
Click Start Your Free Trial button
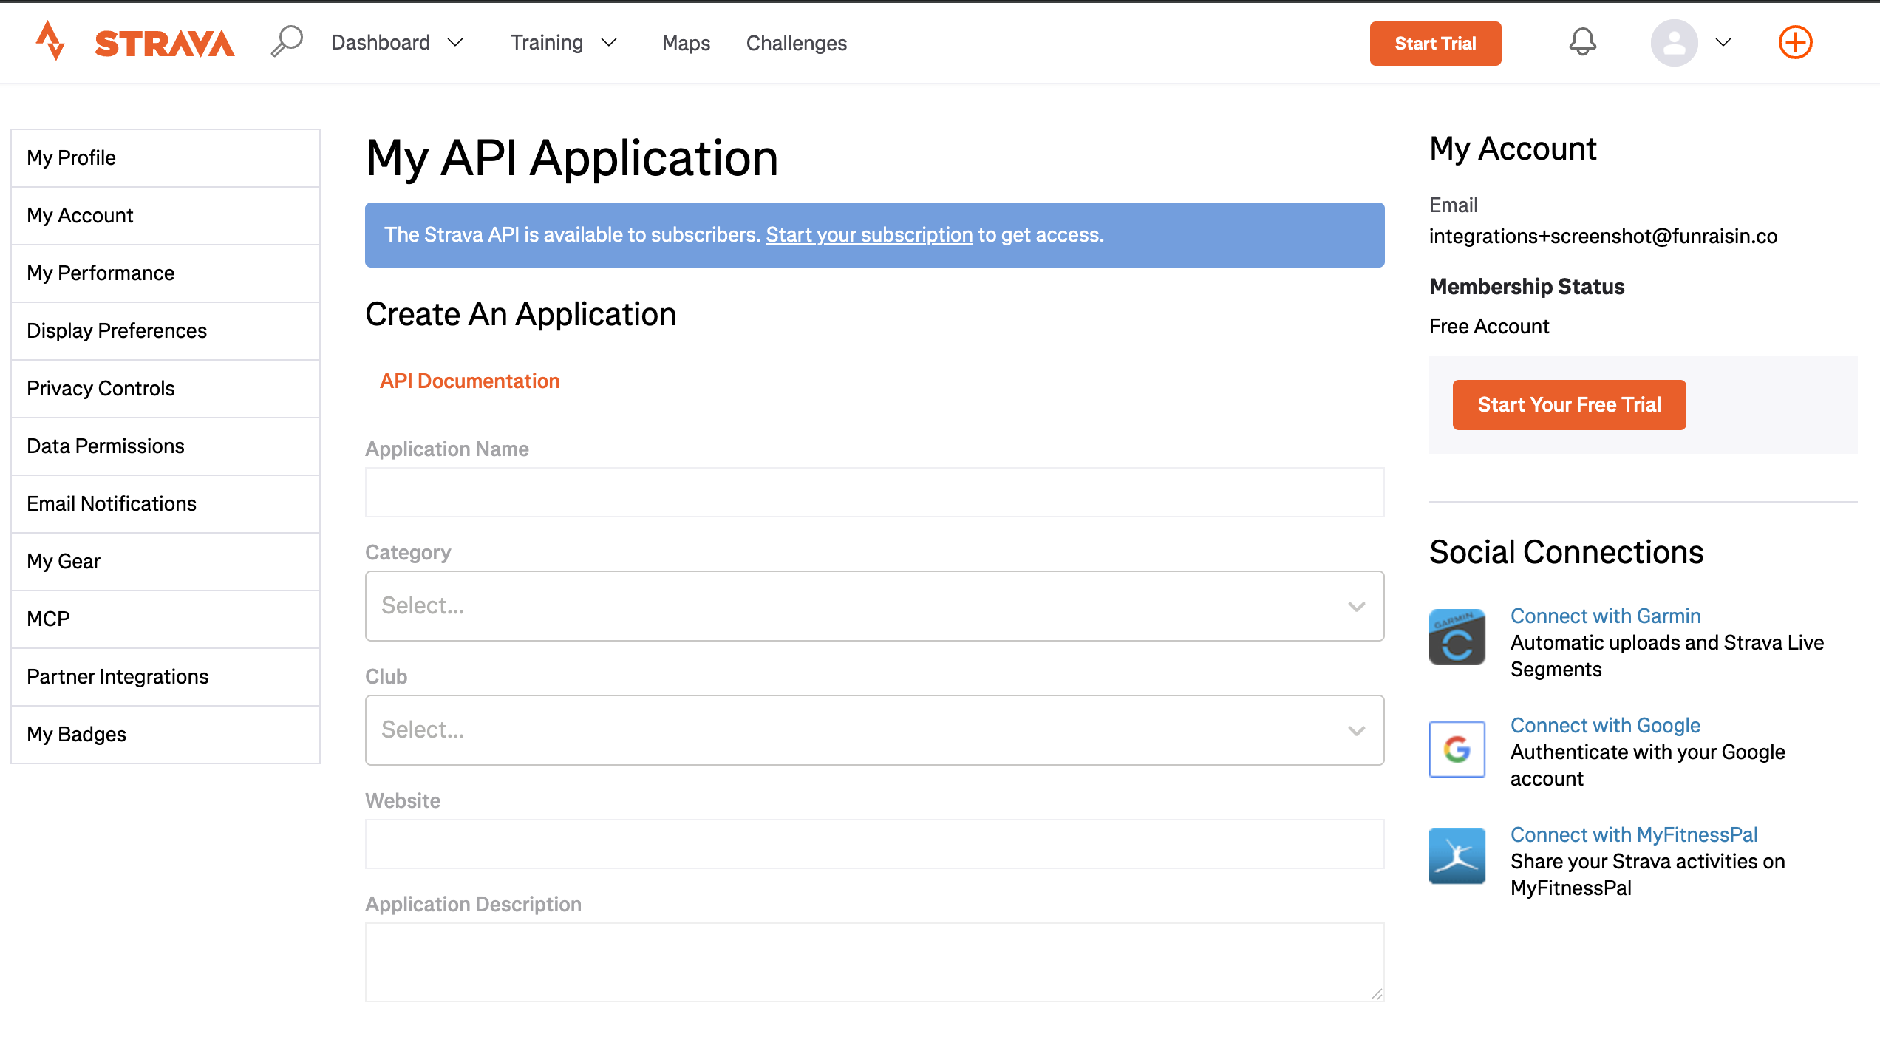[1569, 405]
